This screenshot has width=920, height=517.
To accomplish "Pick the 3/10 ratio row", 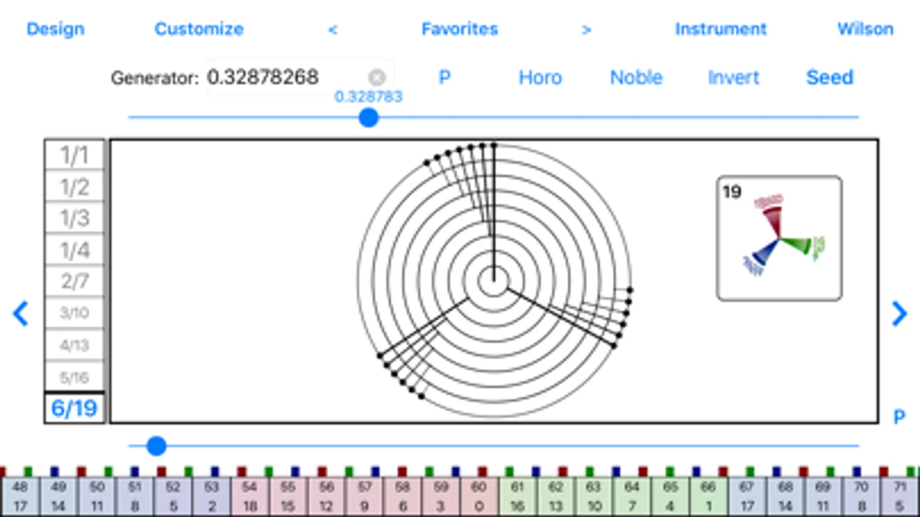I will pyautogui.click(x=75, y=313).
